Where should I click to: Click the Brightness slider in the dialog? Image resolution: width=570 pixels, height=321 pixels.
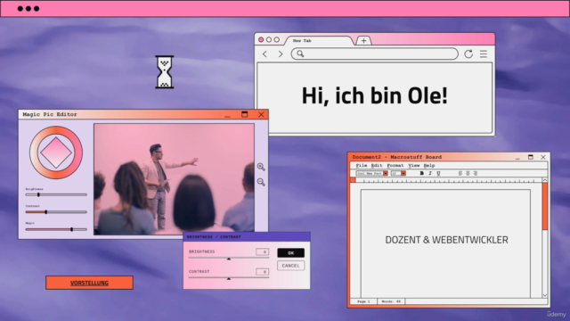tap(229, 258)
